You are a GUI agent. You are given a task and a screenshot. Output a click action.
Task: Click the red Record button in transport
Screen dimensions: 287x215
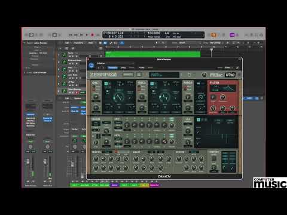92,35
